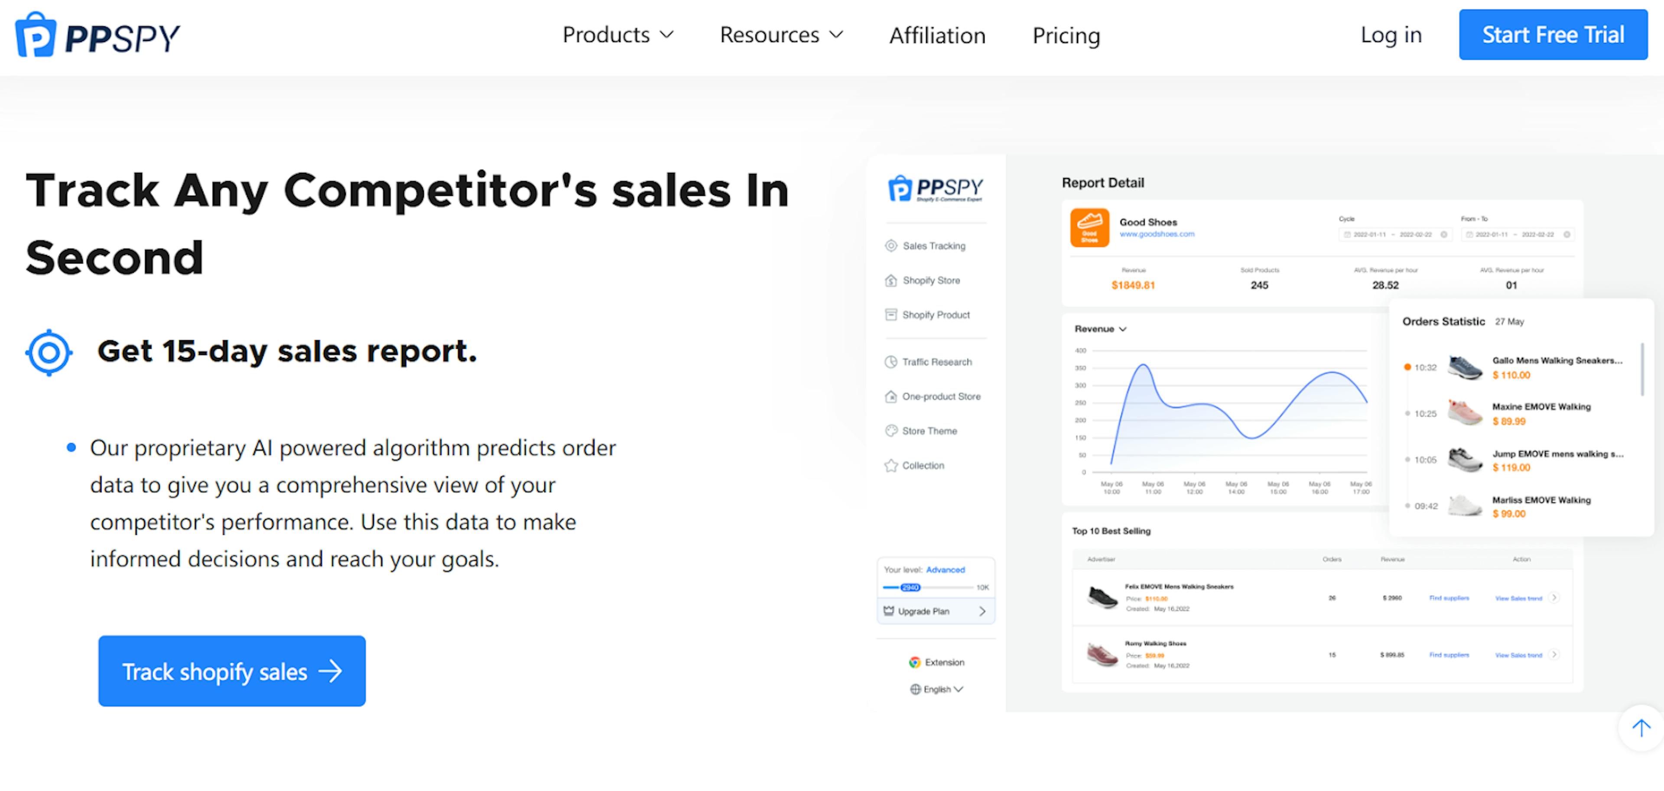1664x791 pixels.
Task: Click the Collection star icon
Action: click(x=891, y=466)
